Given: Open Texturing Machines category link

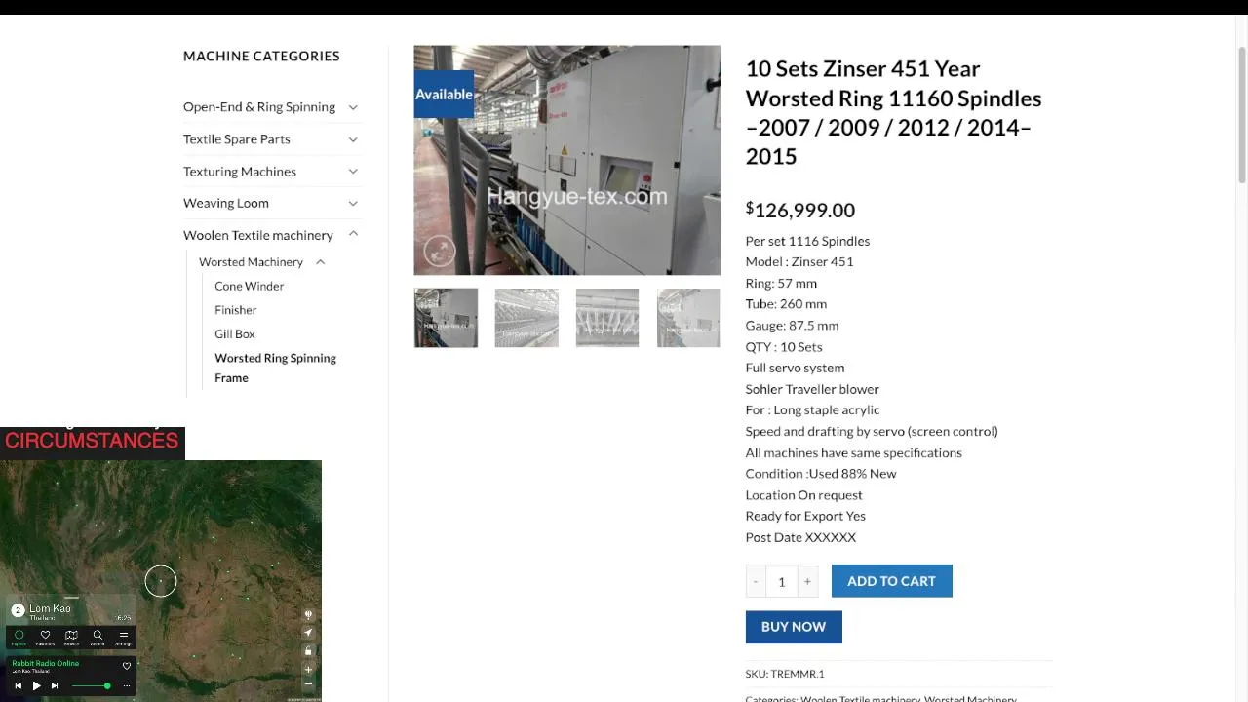Looking at the screenshot, I should (x=240, y=172).
